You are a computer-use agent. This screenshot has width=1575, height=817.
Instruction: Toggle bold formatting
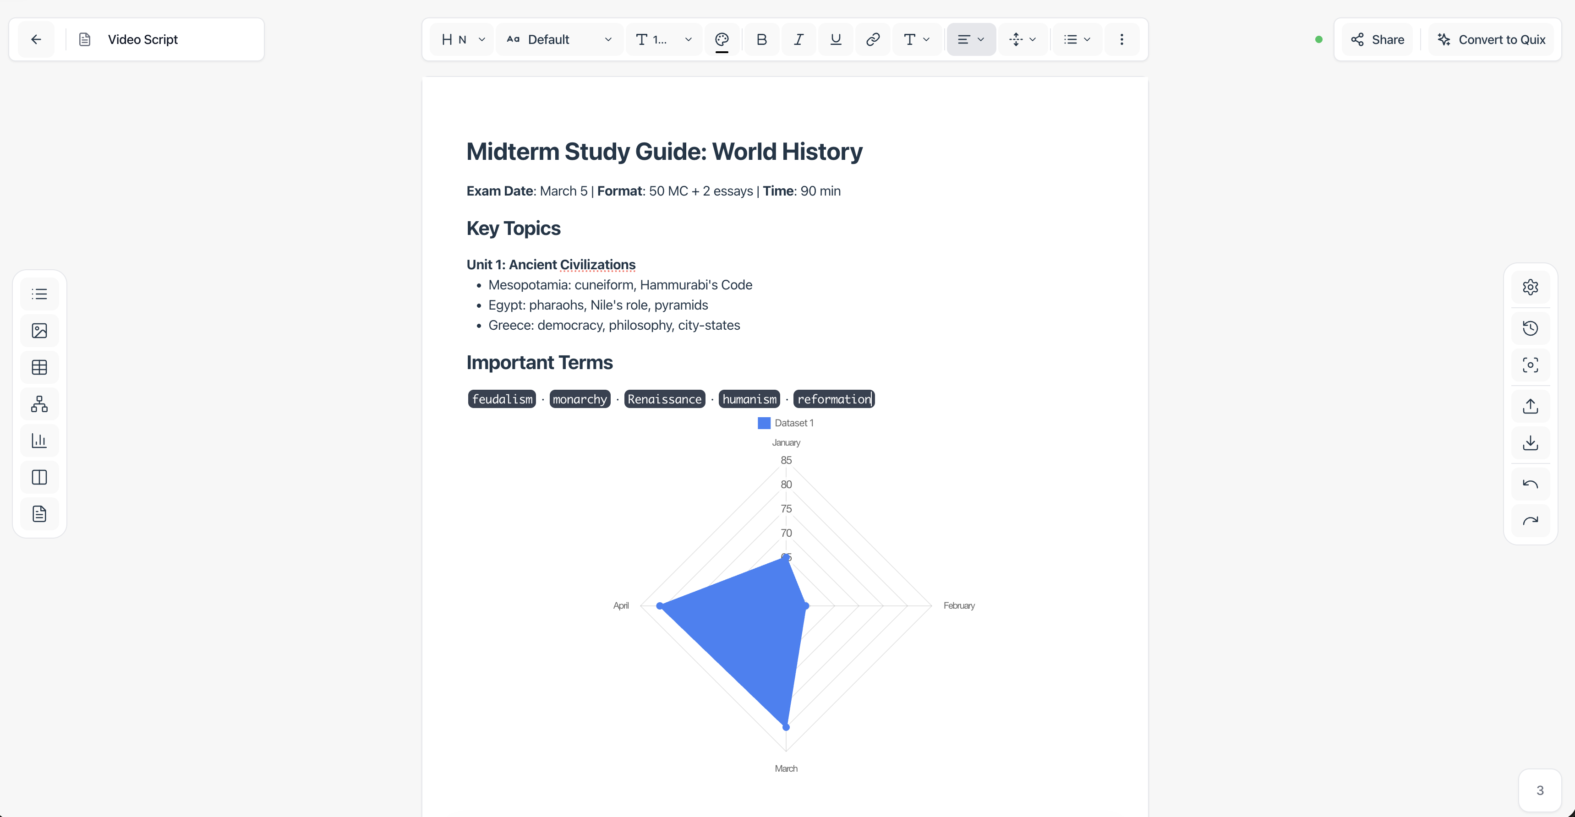point(761,40)
